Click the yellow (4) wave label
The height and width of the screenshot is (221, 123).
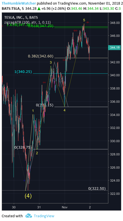point(28,196)
